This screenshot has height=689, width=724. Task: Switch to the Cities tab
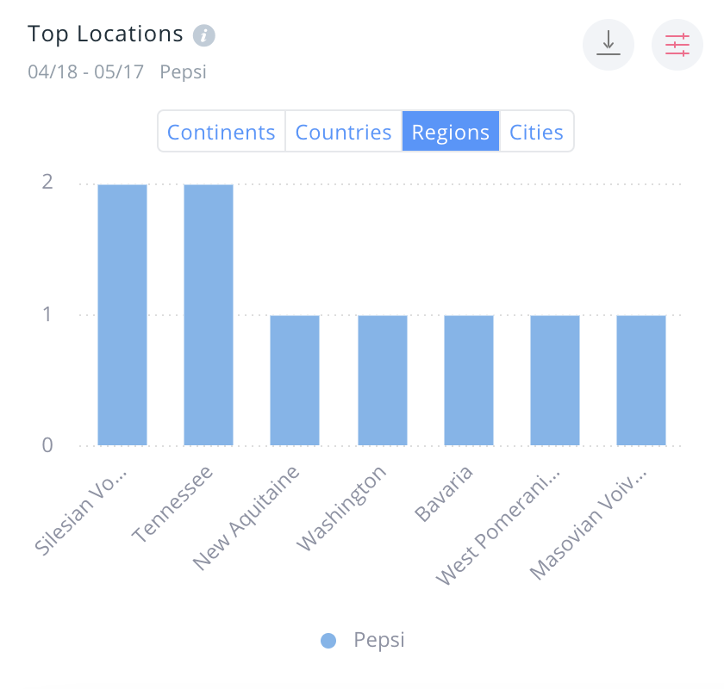coord(536,132)
